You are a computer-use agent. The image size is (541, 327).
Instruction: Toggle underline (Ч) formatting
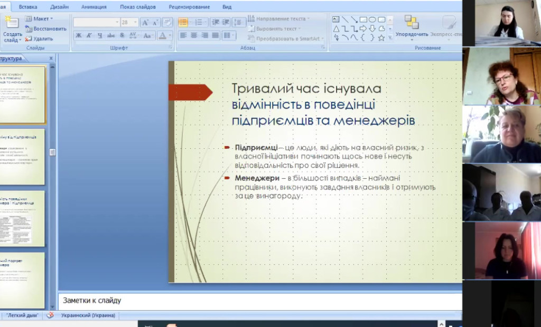[100, 36]
